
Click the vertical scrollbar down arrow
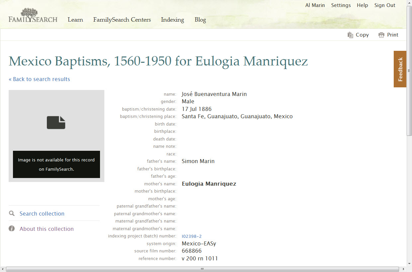(x=409, y=264)
